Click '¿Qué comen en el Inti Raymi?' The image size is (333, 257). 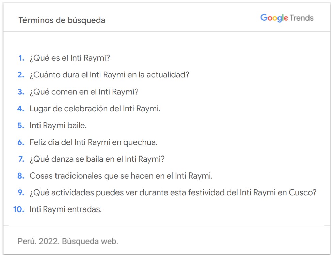tap(84, 92)
